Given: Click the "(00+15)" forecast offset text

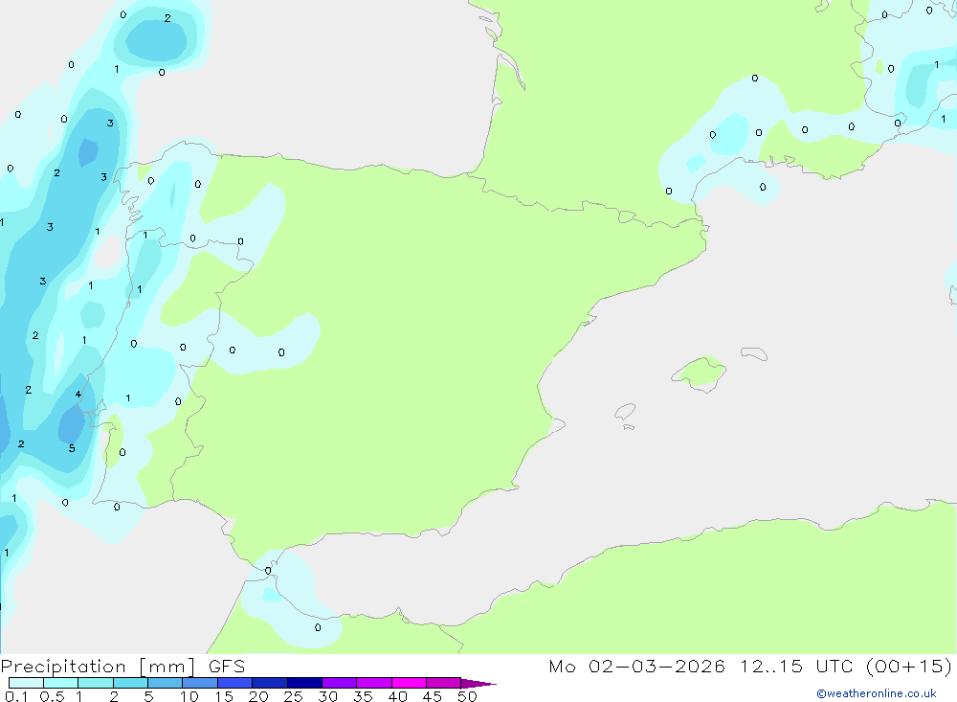Looking at the screenshot, I should click(x=909, y=667).
